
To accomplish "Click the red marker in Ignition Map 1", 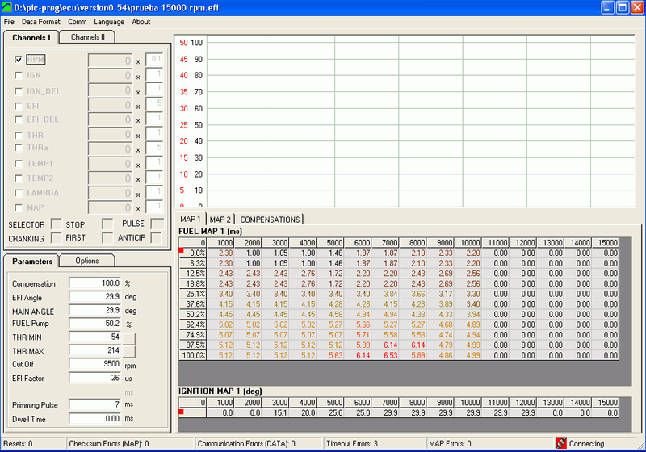I will 182,412.
